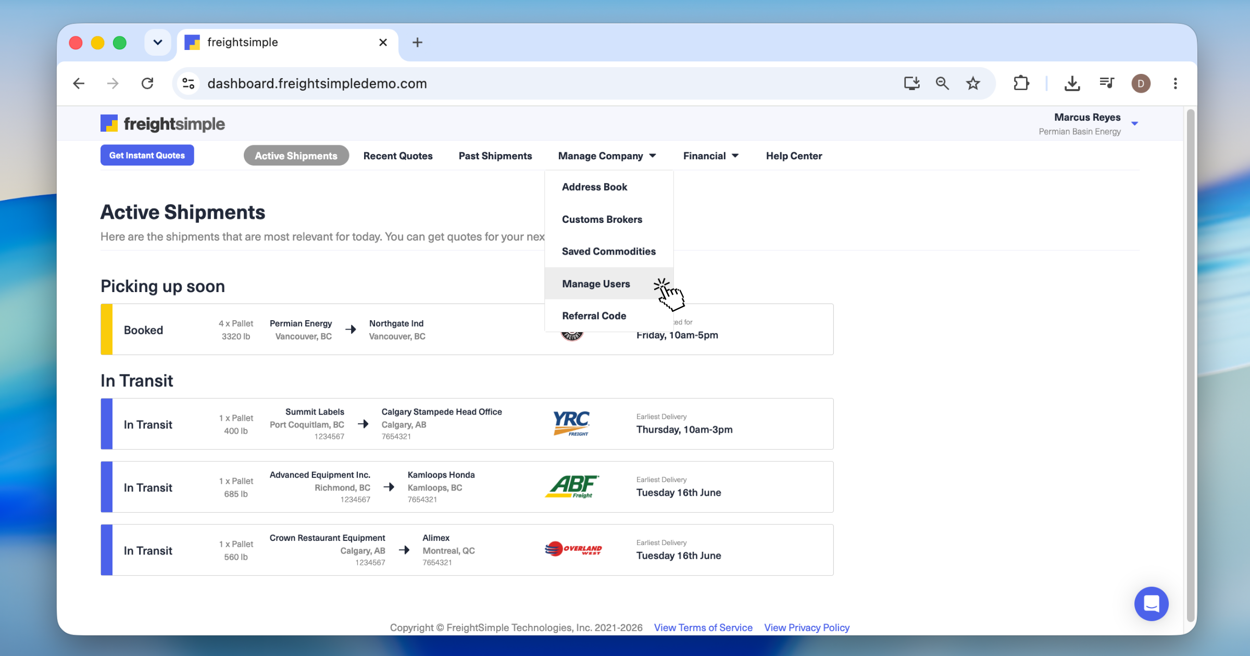Screen dimensions: 1250x656
Task: Click the Northgate Ind destination text
Action: (x=396, y=323)
